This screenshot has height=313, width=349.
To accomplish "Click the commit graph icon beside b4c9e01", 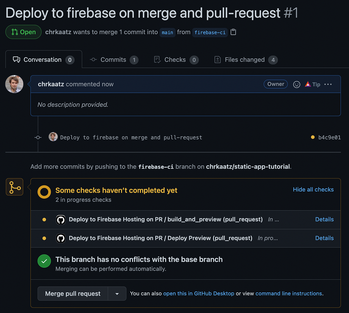I will (38, 137).
